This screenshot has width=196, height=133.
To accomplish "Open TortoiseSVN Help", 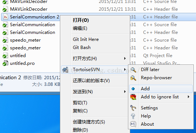I will [146, 116].
